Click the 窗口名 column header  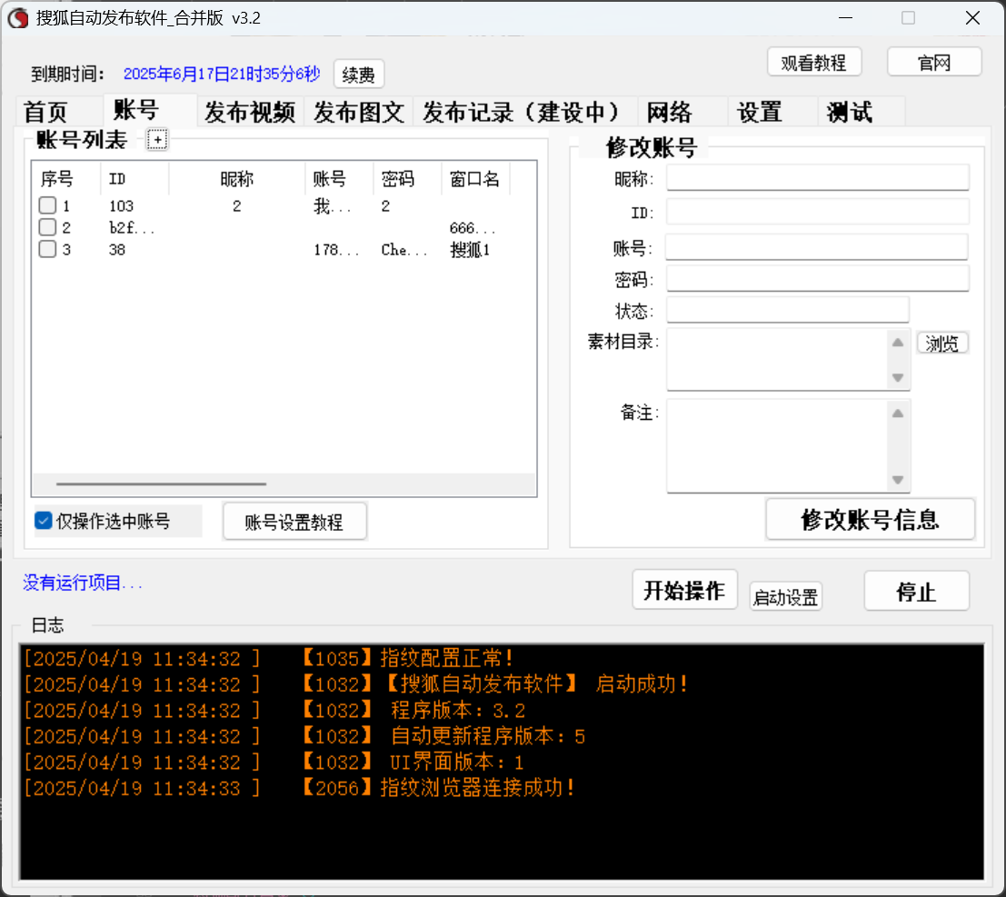[474, 179]
